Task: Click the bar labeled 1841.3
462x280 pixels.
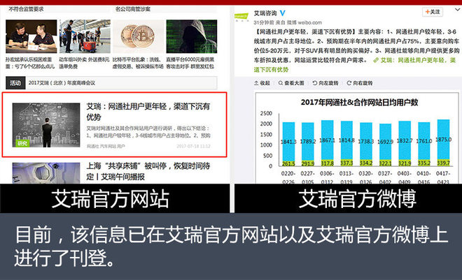Action: click(x=288, y=142)
